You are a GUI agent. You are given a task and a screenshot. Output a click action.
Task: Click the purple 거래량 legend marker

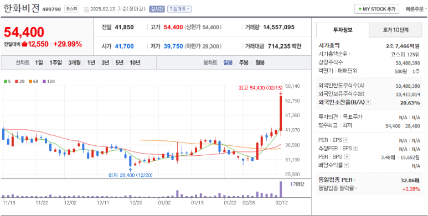pyautogui.click(x=292, y=184)
